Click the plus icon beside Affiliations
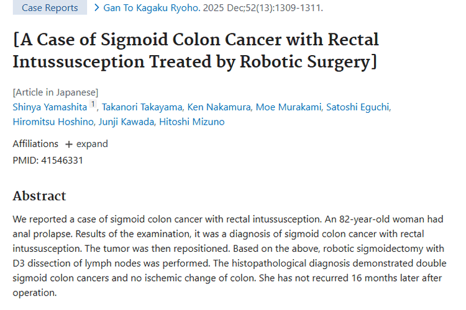The height and width of the screenshot is (310, 466). pos(69,144)
